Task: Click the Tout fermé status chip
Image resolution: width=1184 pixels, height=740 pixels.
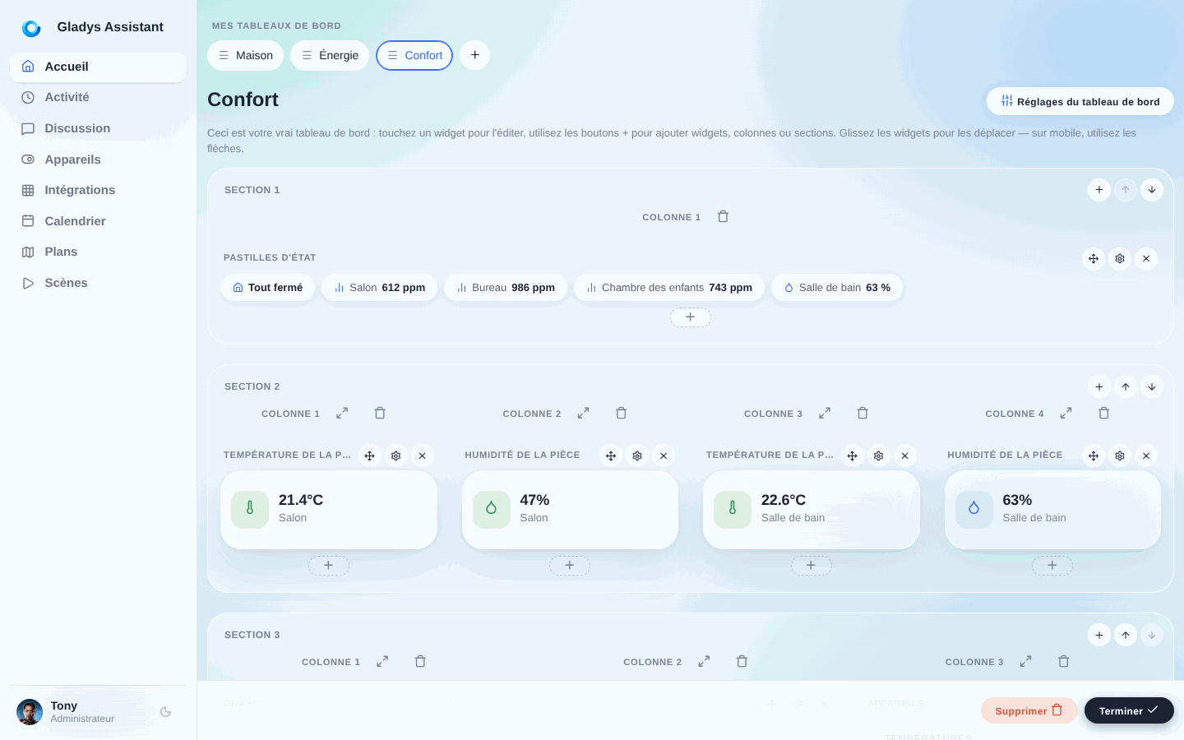Action: coord(268,288)
